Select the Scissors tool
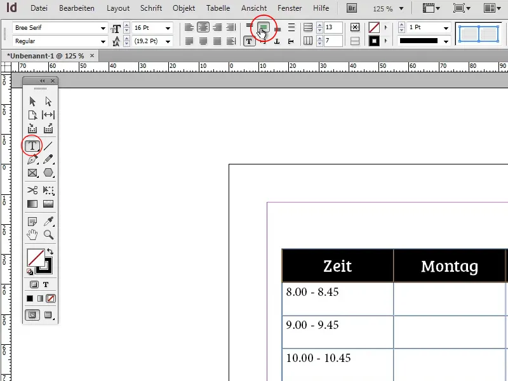 pos(32,190)
